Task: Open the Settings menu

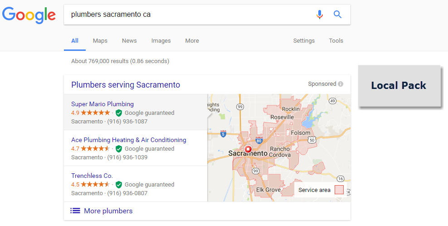Action: pos(304,41)
